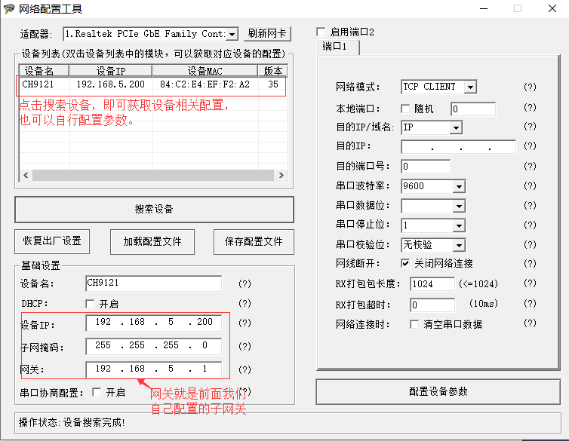Open help for 网络模式
The image size is (569, 441).
click(530, 87)
